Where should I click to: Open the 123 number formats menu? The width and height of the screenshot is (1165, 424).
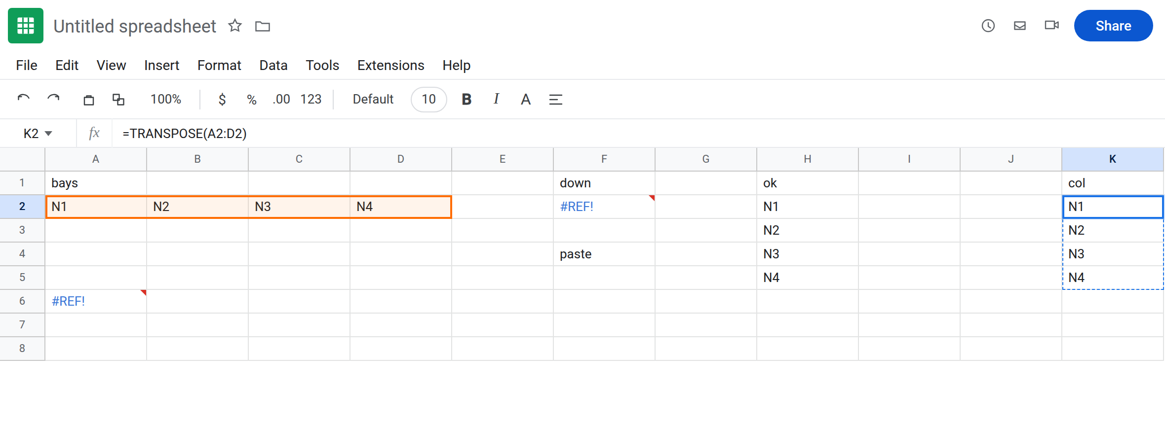pyautogui.click(x=311, y=100)
